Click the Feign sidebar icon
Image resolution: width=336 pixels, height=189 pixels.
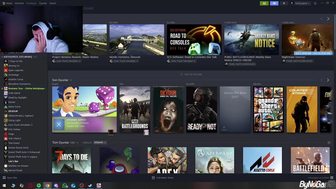tap(6, 134)
